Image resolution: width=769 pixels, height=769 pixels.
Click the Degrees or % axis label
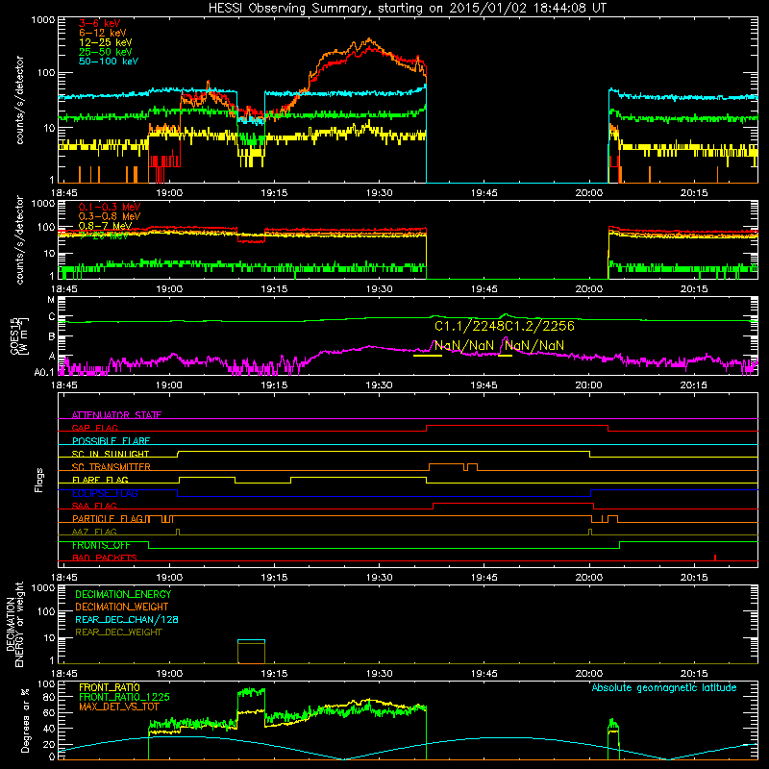coord(25,720)
